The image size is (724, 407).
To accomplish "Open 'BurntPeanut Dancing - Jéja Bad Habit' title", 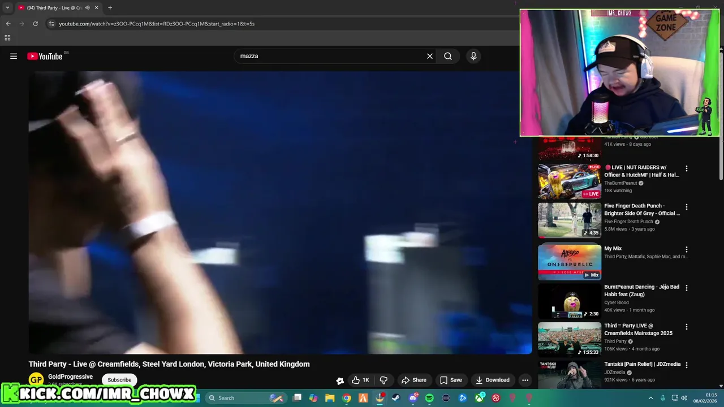I will tap(641, 291).
